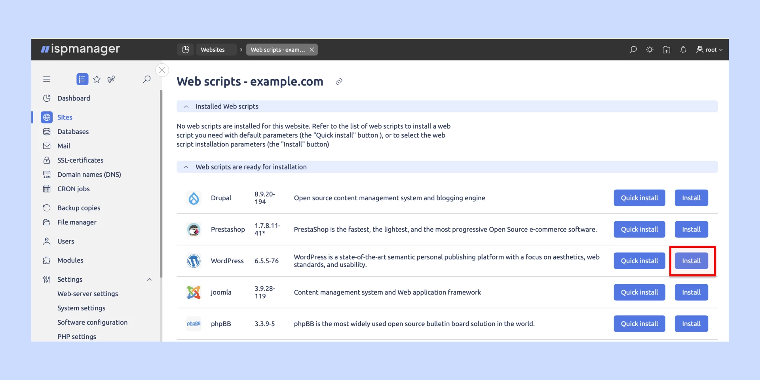760x380 pixels.
Task: Open Web-server settings
Action: pos(87,294)
